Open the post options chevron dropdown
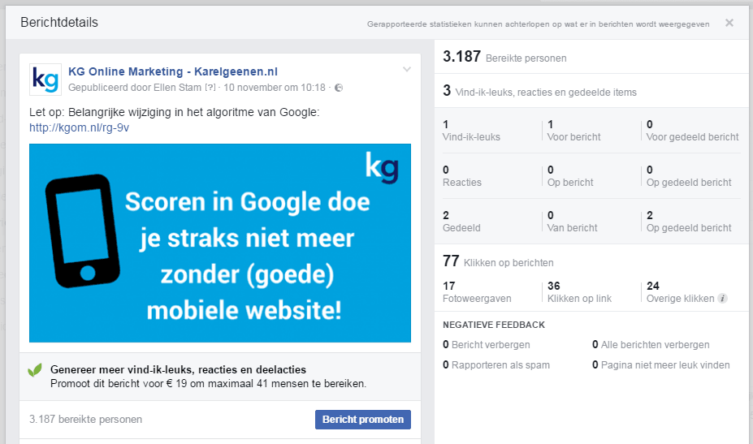 [x=407, y=69]
